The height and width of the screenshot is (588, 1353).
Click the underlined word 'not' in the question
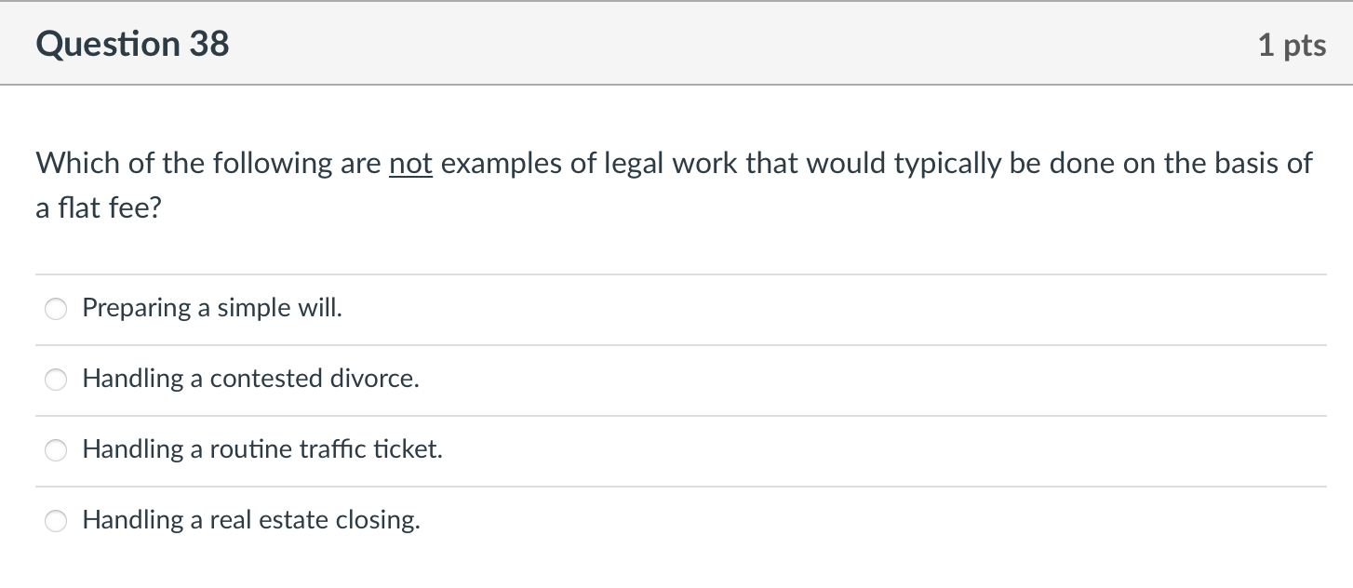[x=413, y=163]
